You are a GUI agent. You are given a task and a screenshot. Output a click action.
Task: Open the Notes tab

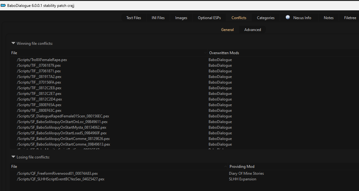(329, 18)
